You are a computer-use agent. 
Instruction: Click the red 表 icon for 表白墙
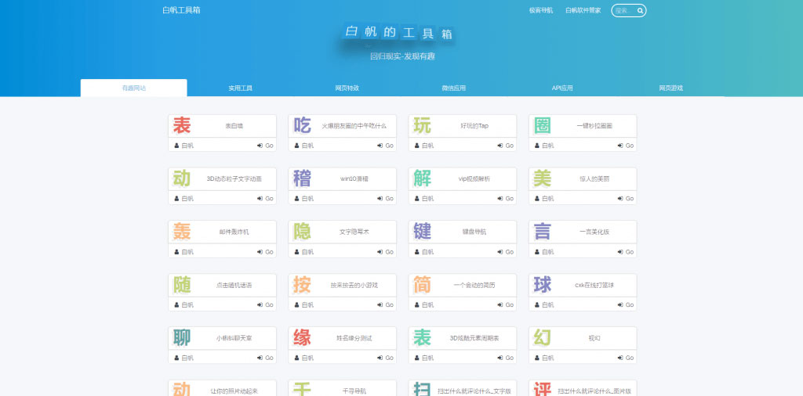pos(182,125)
